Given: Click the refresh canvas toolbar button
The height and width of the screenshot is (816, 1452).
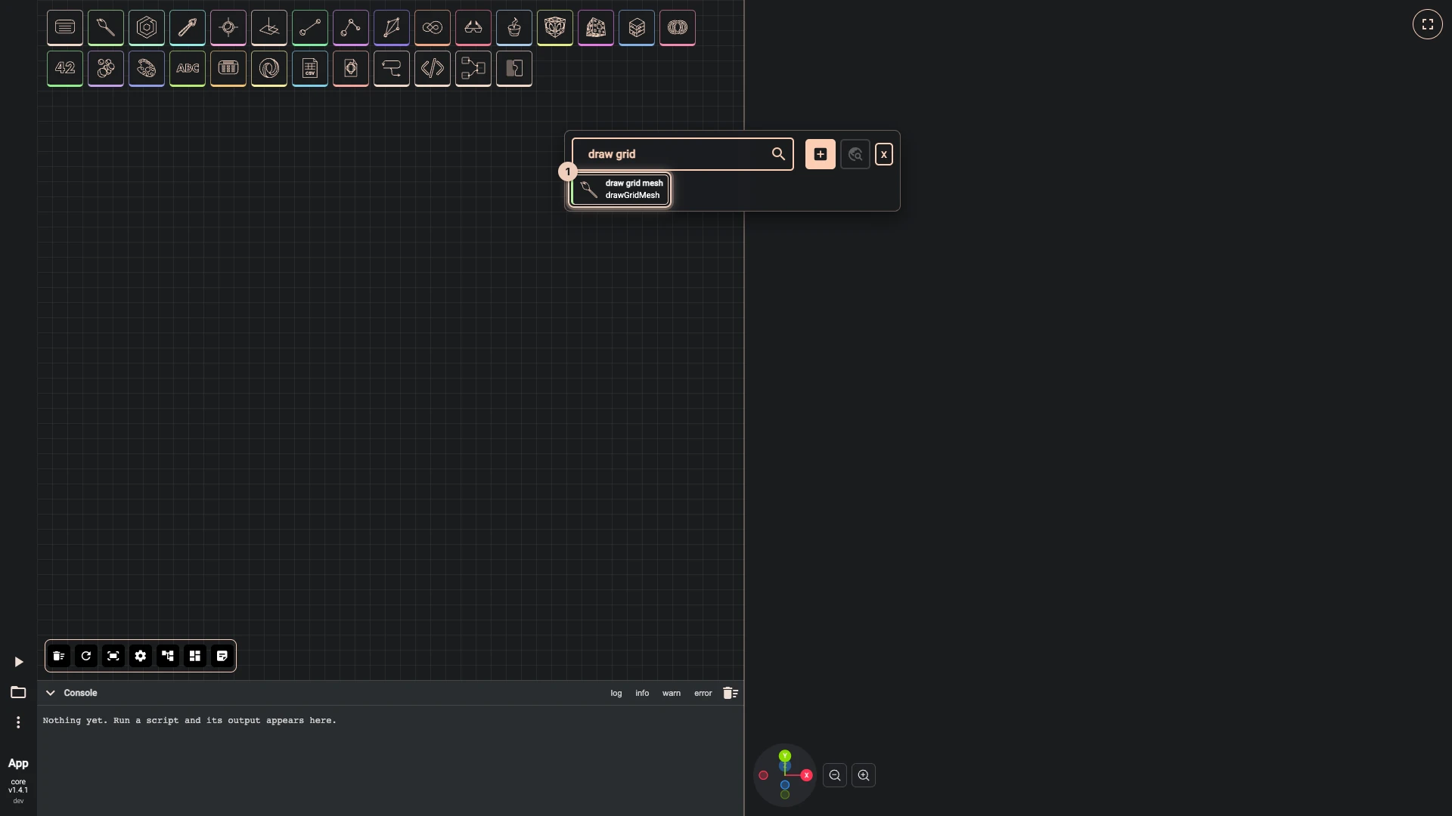Looking at the screenshot, I should tap(86, 656).
